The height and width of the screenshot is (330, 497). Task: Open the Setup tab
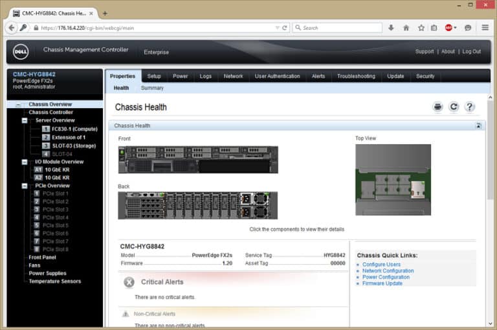(x=154, y=76)
